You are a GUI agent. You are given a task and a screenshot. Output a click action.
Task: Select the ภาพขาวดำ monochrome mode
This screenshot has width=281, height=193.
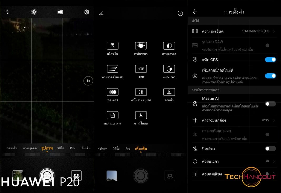click(169, 49)
